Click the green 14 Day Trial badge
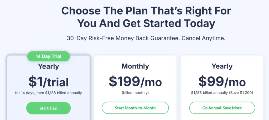The height and width of the screenshot is (120, 269). point(49,56)
